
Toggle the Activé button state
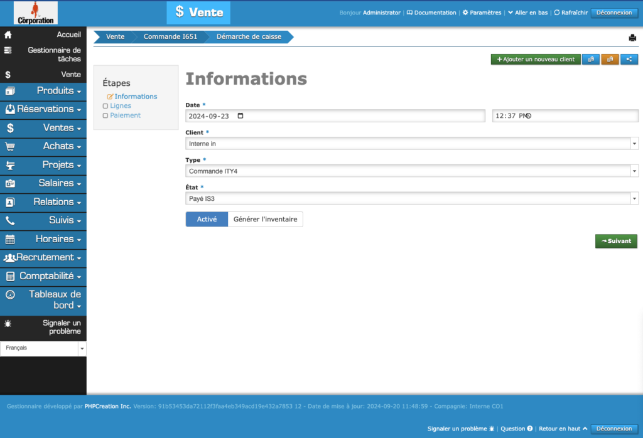point(207,219)
